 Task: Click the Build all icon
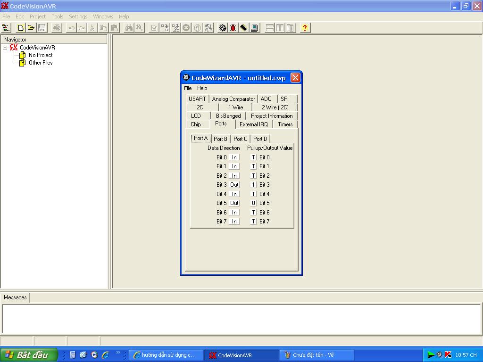[175, 28]
